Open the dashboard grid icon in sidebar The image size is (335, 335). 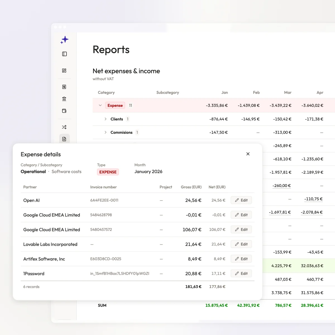[x=64, y=71]
